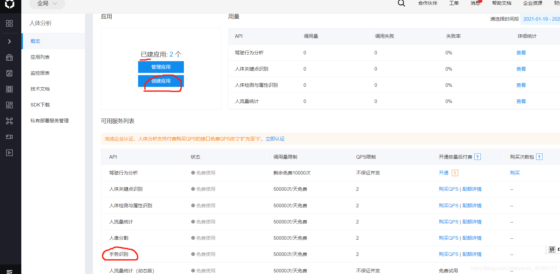
Task: Click 购买QPS for 人流量统计 row
Action: 449,222
